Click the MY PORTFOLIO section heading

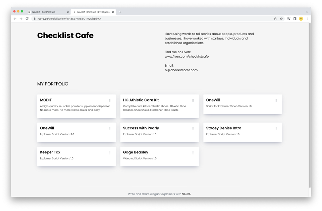click(53, 84)
